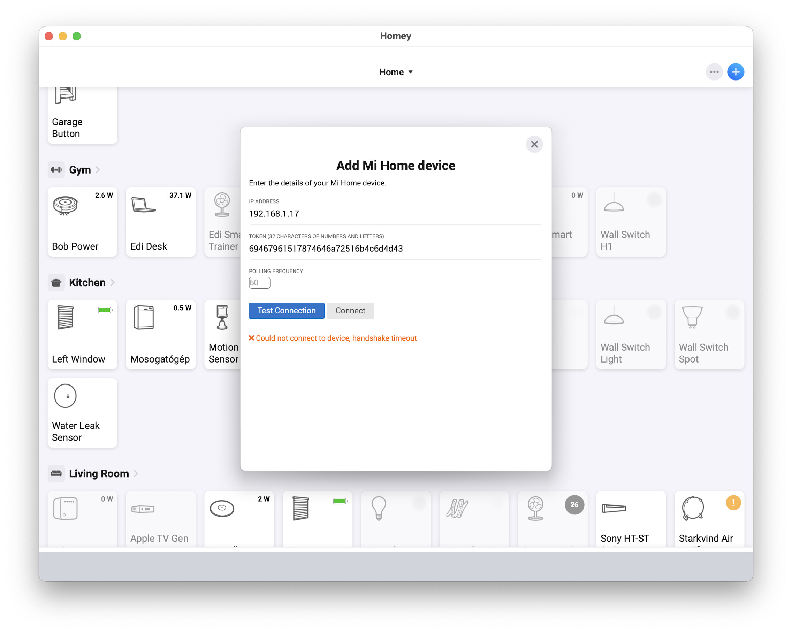The height and width of the screenshot is (633, 792).
Task: Click the Starkvind Air warning badge
Action: click(x=733, y=503)
